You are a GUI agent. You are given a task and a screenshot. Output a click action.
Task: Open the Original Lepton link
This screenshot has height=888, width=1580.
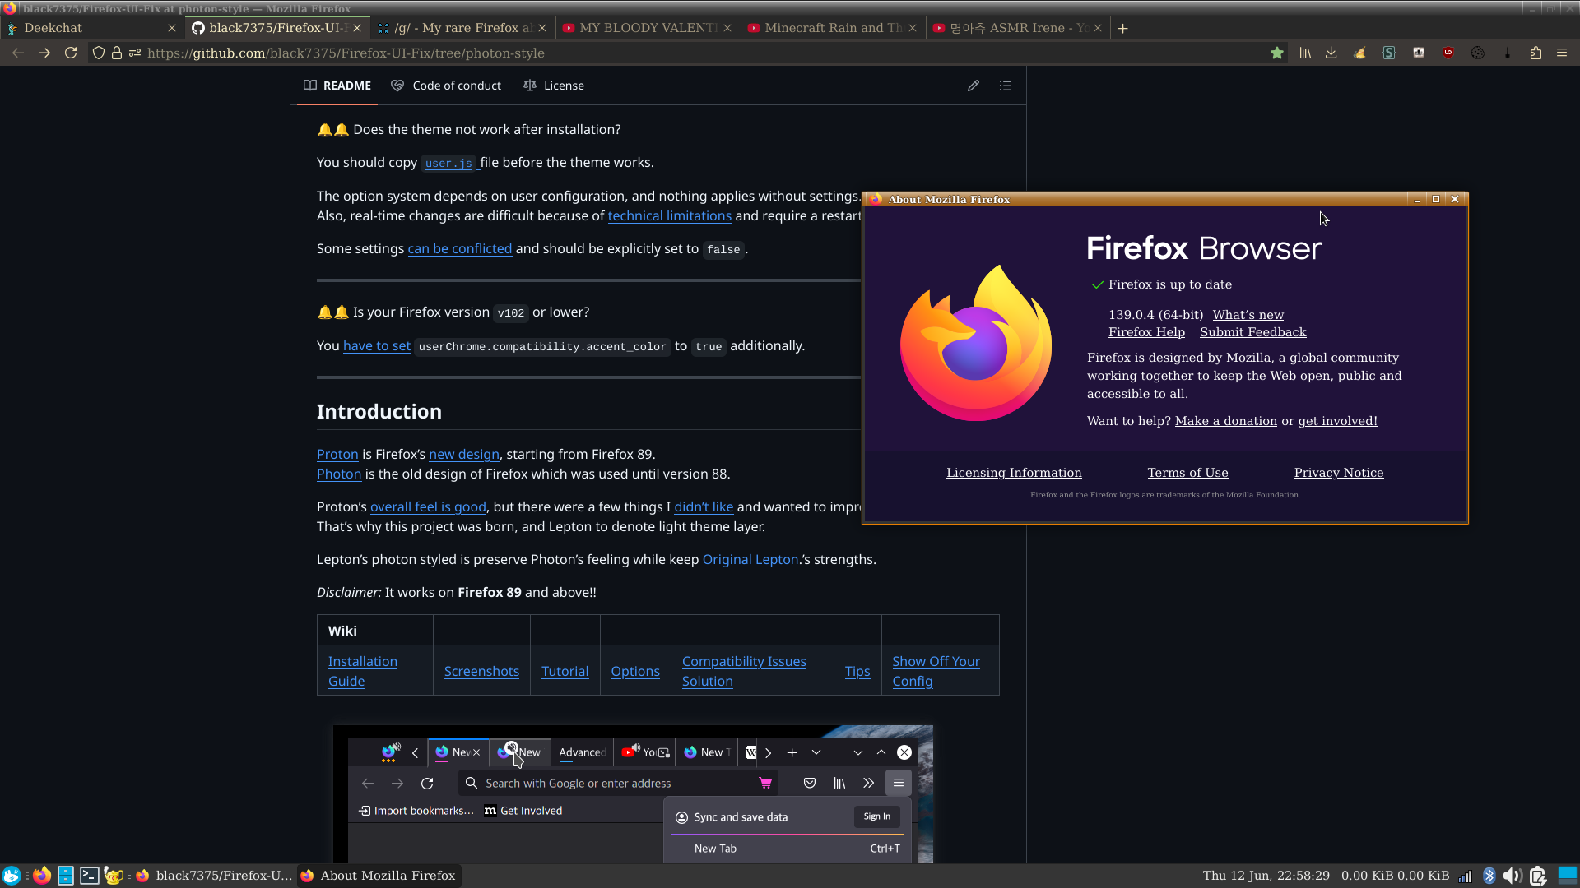[x=750, y=559]
